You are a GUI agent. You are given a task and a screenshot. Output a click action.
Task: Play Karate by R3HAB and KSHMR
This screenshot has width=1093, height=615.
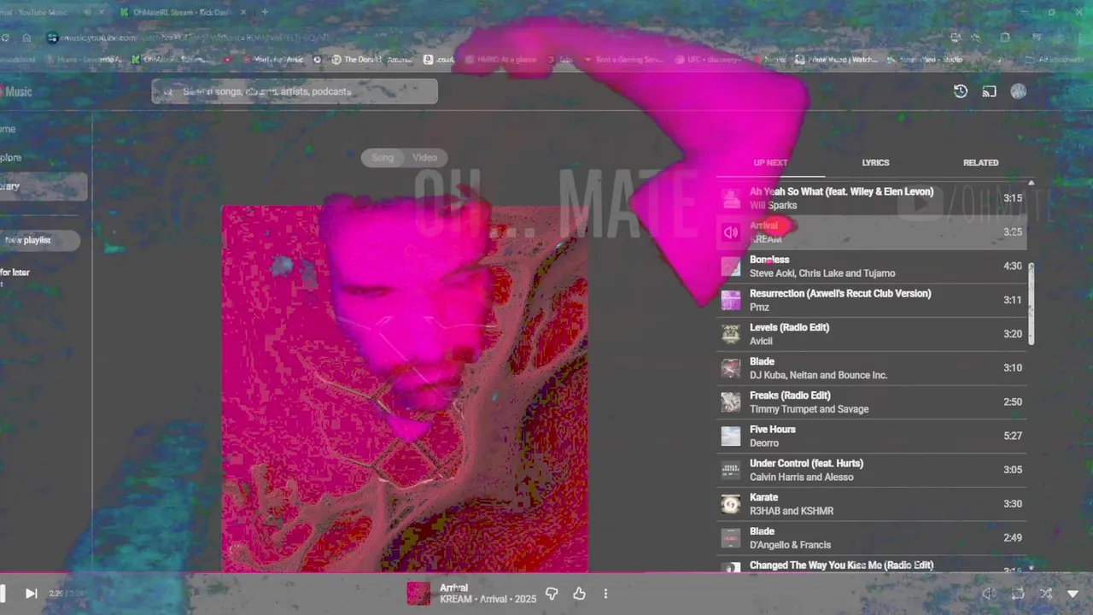click(871, 504)
